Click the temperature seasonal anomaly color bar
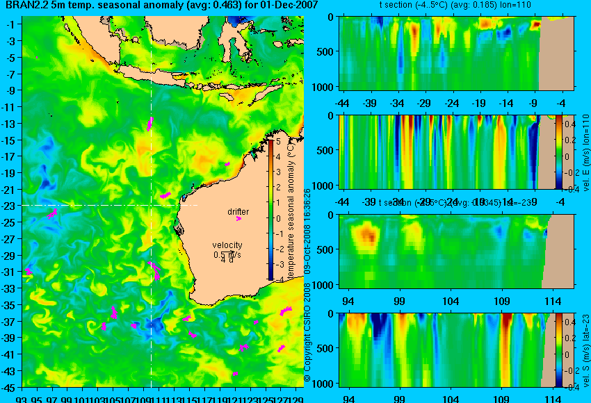Screen dimensions: 591x403 click(270, 210)
